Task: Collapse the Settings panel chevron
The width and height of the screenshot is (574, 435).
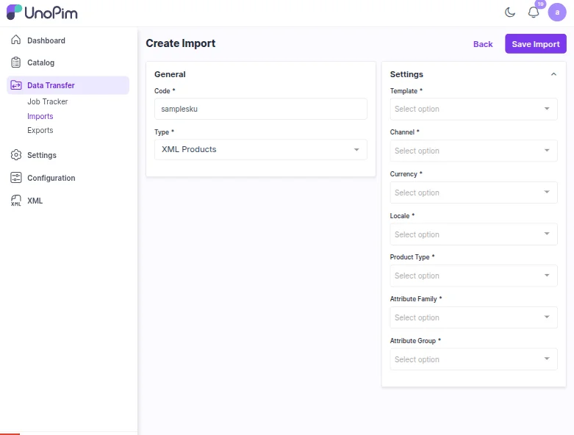Action: point(553,74)
